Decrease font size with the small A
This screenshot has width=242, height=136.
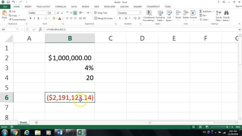62,13
